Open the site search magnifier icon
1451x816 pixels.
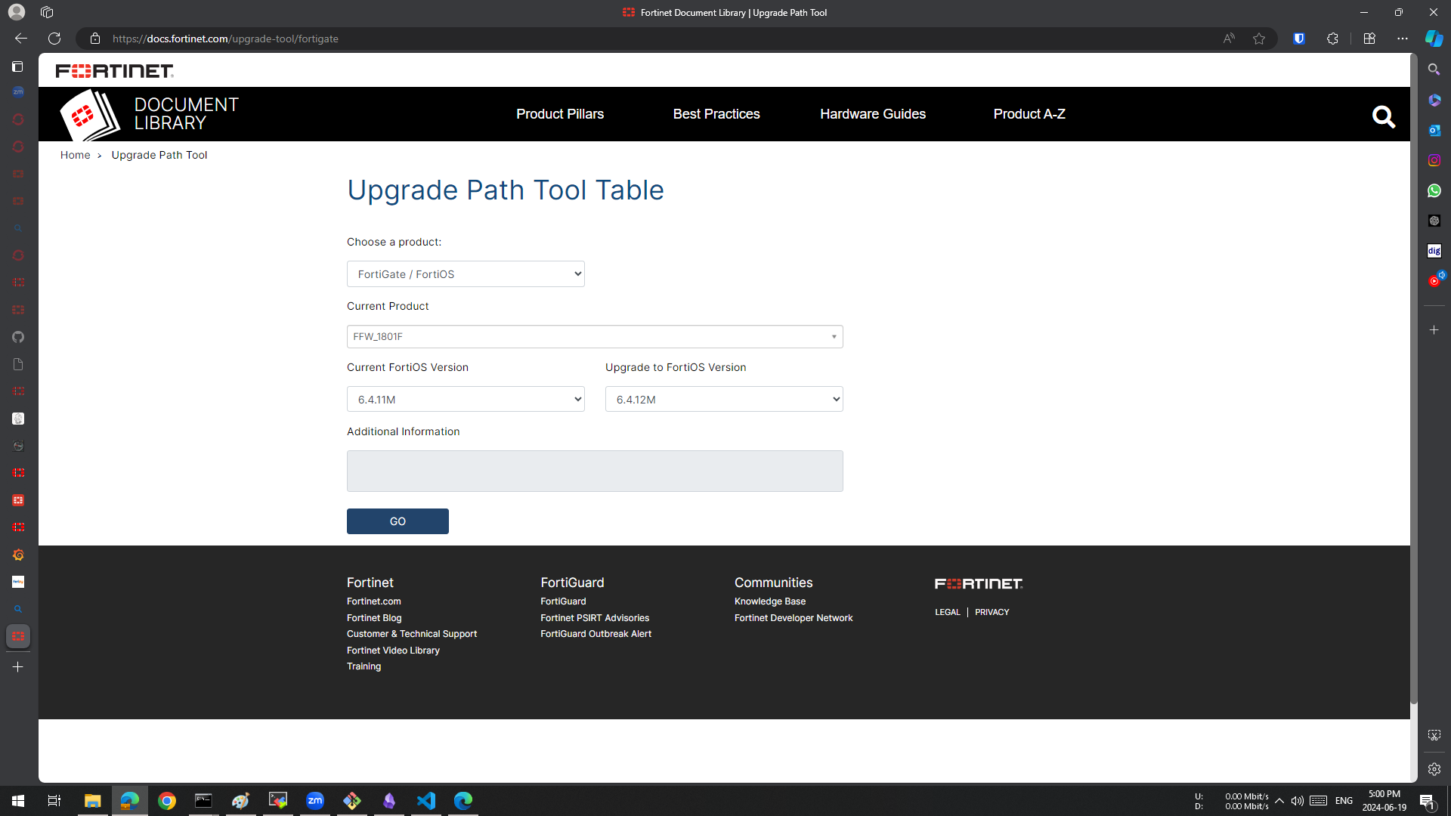pos(1383,116)
